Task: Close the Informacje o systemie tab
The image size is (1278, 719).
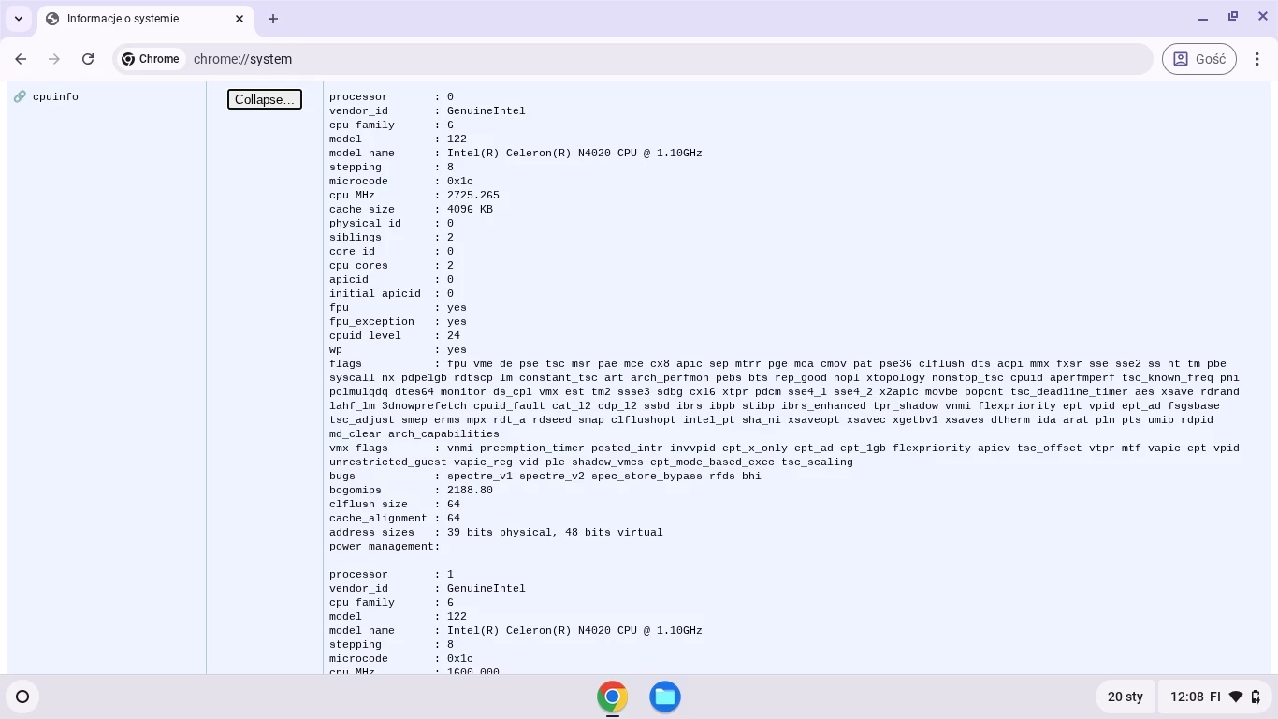Action: point(240,19)
